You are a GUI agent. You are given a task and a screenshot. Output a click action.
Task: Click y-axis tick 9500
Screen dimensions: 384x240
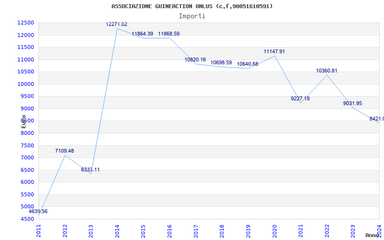(x=27, y=96)
